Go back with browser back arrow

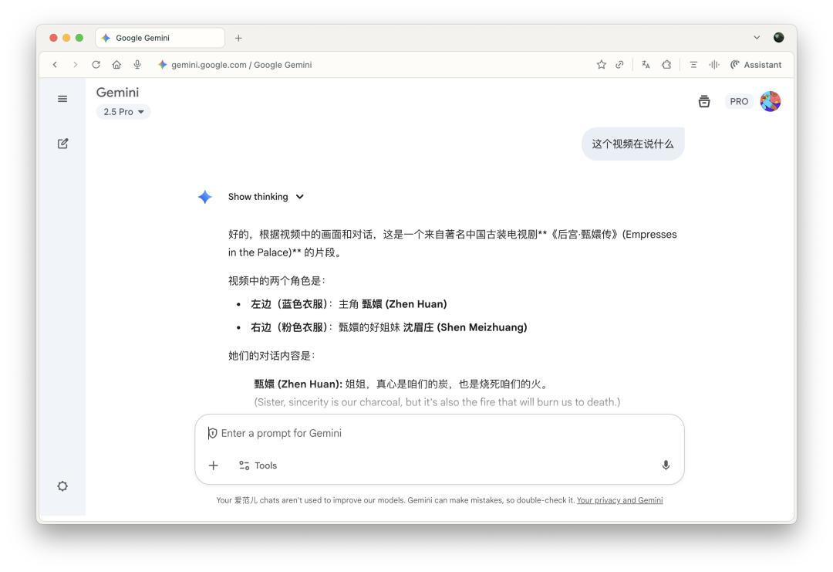tap(55, 65)
